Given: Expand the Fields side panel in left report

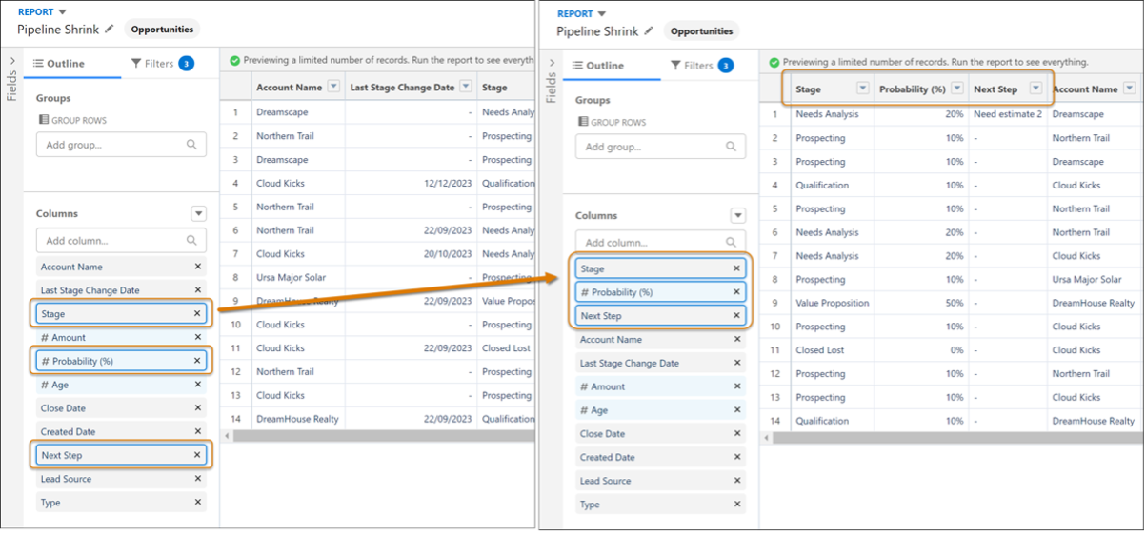Looking at the screenshot, I should 11,63.
